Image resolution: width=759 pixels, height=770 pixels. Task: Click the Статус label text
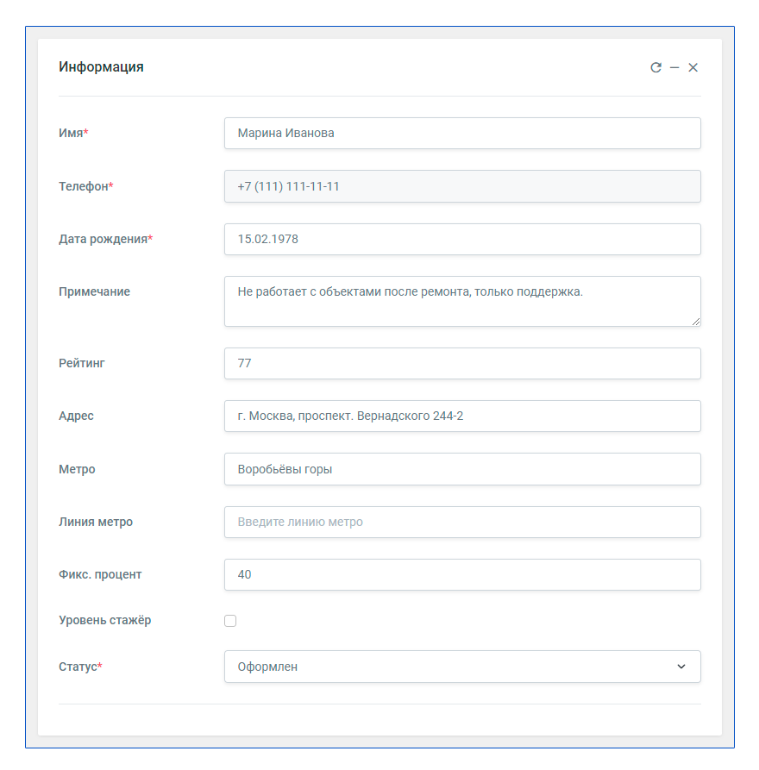[80, 667]
